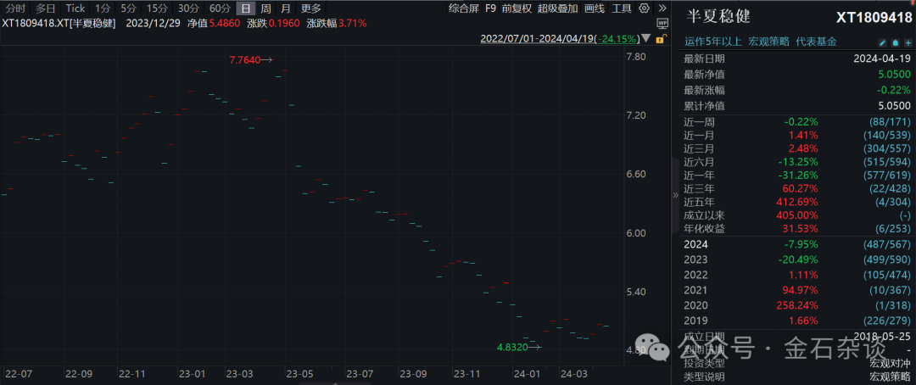Click the chart title XT1809418.XT[半夏稳健]
This screenshot has height=385, width=916.
[x=59, y=24]
